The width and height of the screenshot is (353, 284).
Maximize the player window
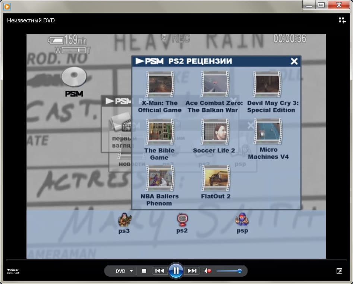click(321, 5)
